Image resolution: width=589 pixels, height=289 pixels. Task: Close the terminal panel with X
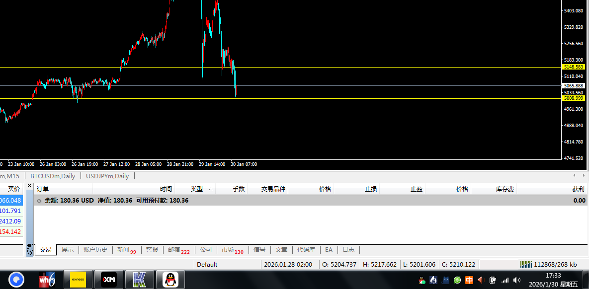[x=29, y=186]
